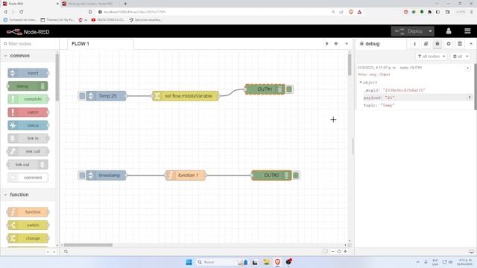The image size is (477, 268).
Task: Open the payload row action menu
Action: tap(470, 98)
